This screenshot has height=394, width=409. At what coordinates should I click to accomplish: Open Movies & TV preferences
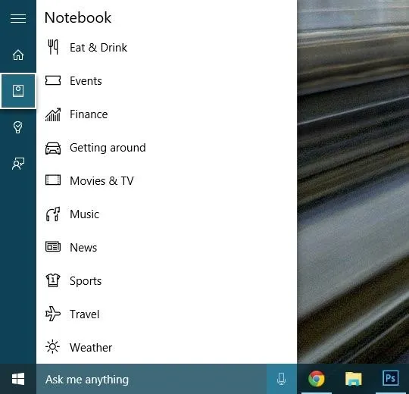pyautogui.click(x=167, y=181)
